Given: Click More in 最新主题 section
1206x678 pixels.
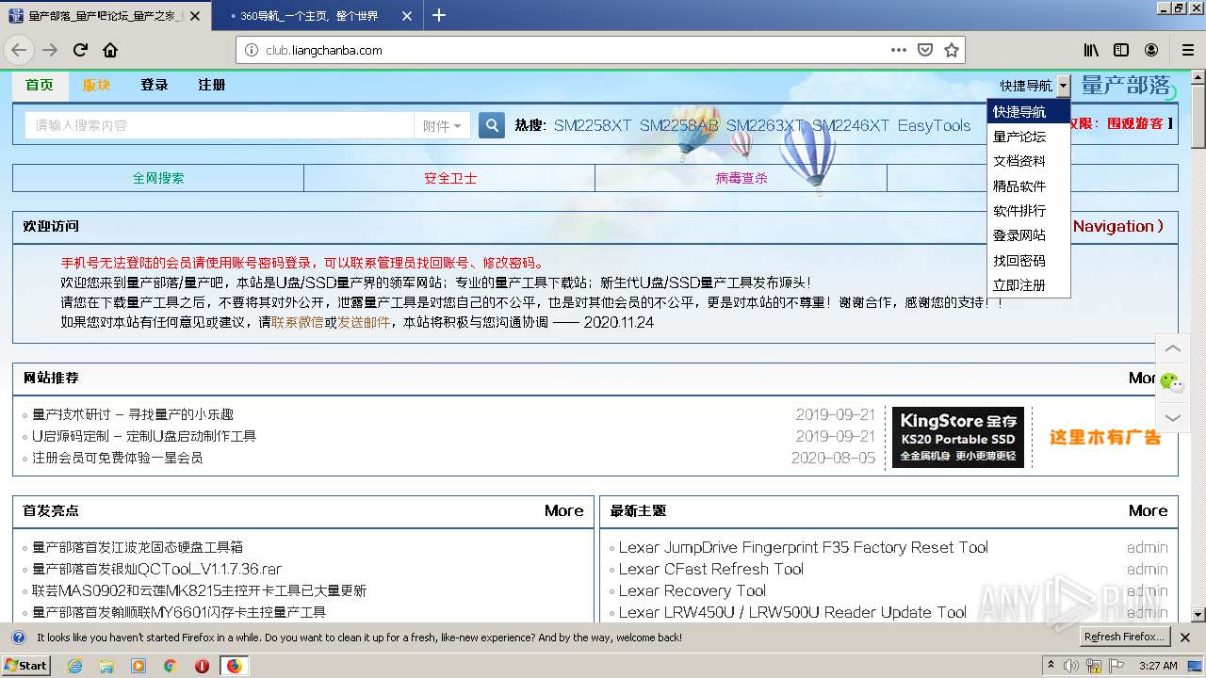Looking at the screenshot, I should (1148, 510).
